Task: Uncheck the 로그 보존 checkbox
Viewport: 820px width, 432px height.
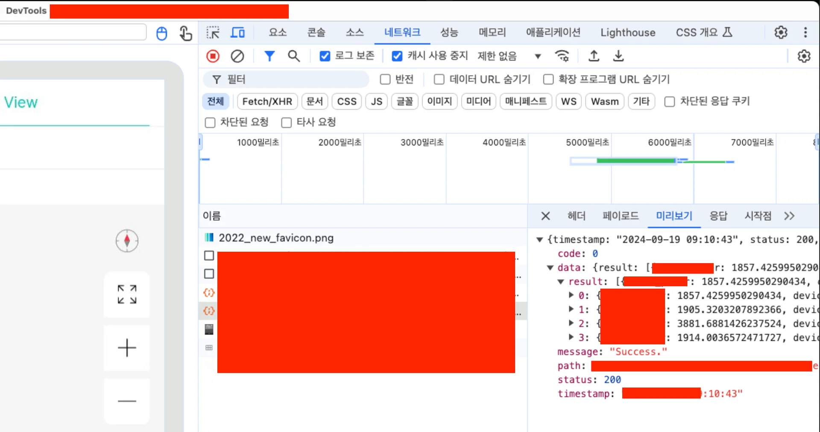Action: point(325,56)
